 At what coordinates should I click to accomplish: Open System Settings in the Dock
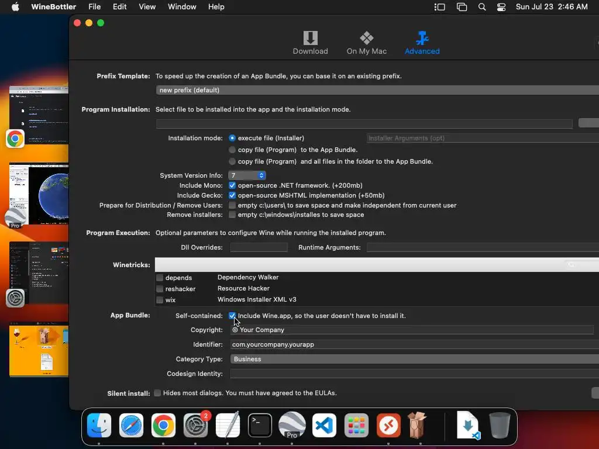point(195,425)
